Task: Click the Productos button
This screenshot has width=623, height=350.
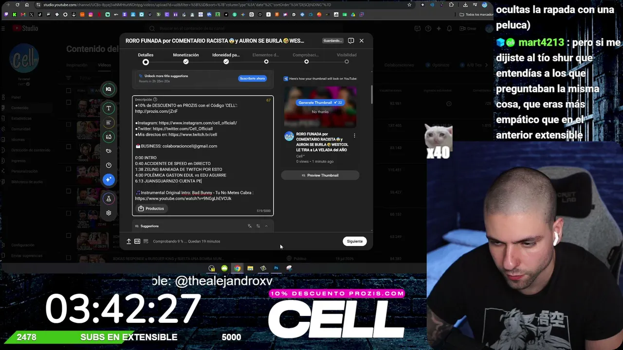Action: pyautogui.click(x=151, y=209)
